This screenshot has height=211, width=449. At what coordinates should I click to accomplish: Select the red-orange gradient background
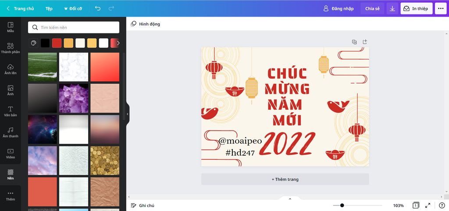[x=105, y=67]
